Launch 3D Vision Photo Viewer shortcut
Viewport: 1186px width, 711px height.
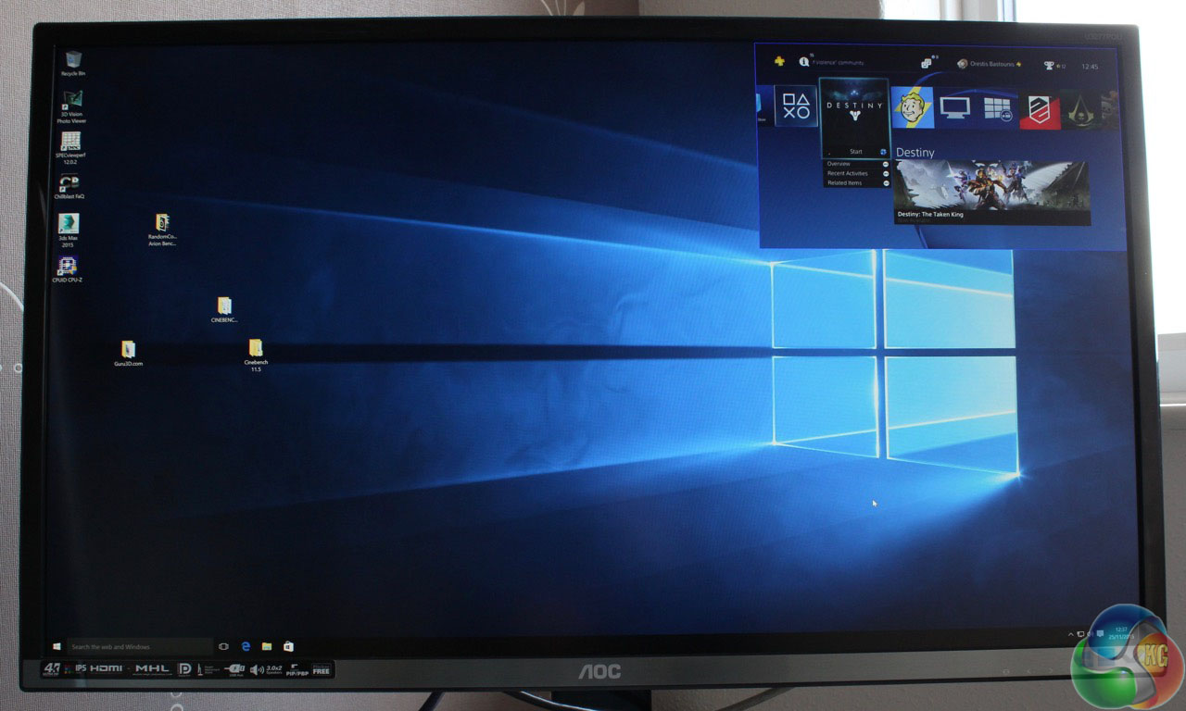(x=70, y=107)
